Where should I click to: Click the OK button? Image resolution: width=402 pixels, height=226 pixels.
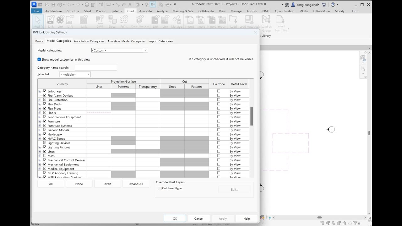pyautogui.click(x=175, y=218)
